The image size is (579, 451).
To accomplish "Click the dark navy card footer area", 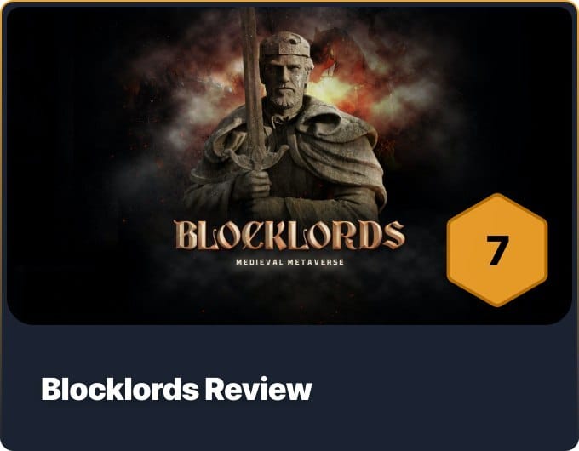I will (x=289, y=387).
